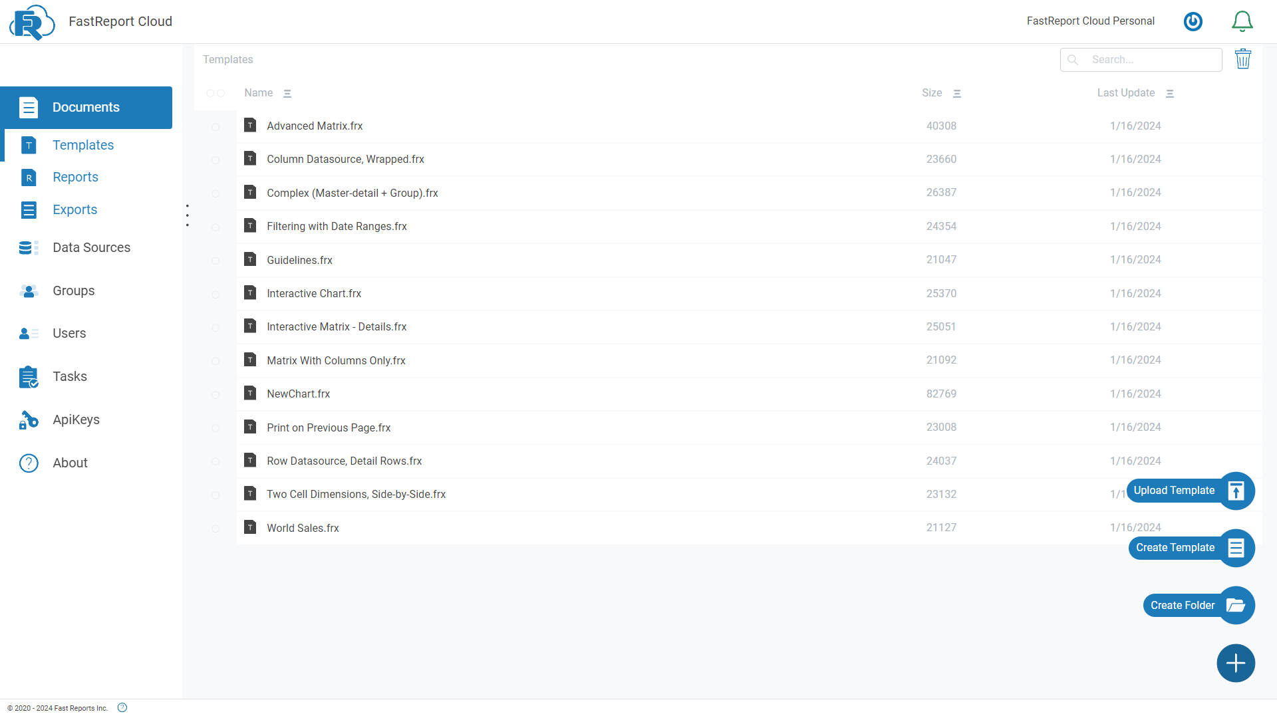The width and height of the screenshot is (1277, 718).
Task: Click the Create Template document icon
Action: (x=1236, y=548)
